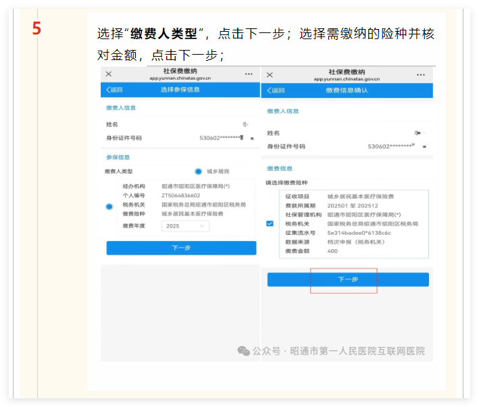
Task: Click the 征收项目 value 城乡居民基本医疗保险费
Action: (361, 196)
